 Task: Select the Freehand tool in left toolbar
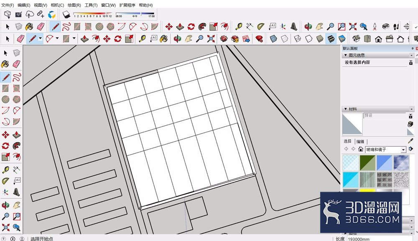(16, 77)
